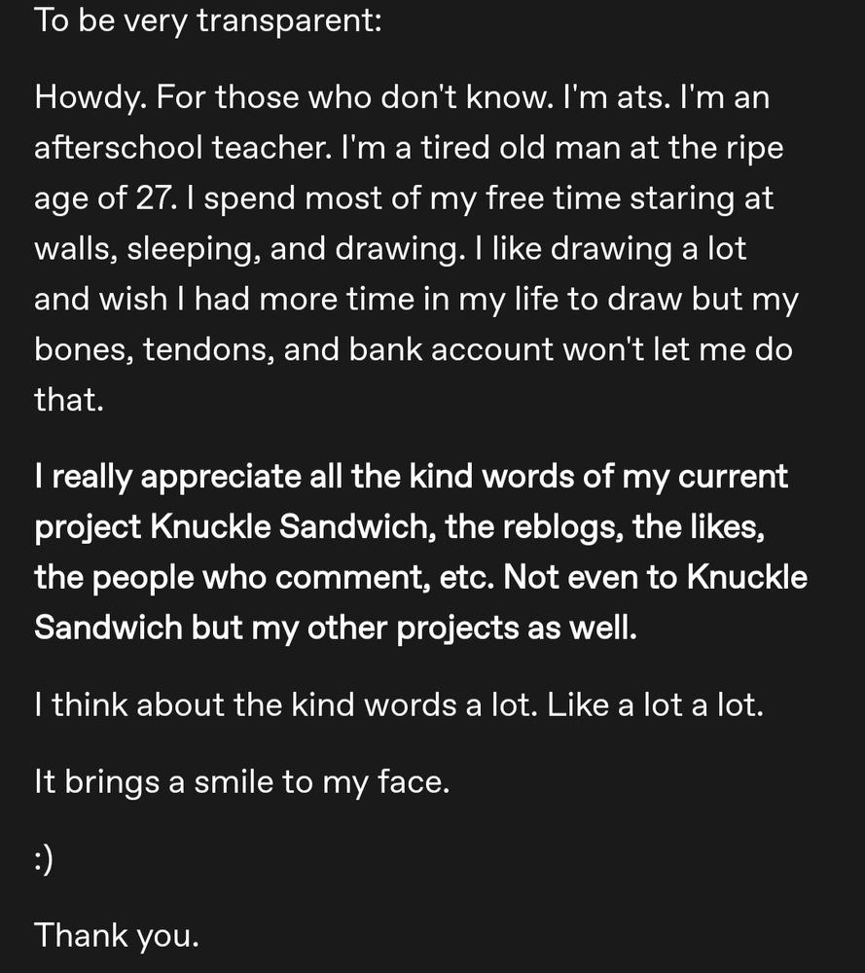865x973 pixels.
Task: Click the "Like a lot a lot." text
Action: coord(655,704)
